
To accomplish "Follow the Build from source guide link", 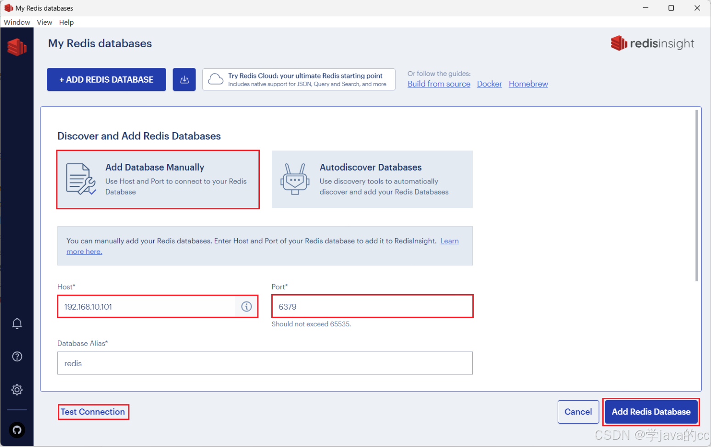I will point(439,84).
